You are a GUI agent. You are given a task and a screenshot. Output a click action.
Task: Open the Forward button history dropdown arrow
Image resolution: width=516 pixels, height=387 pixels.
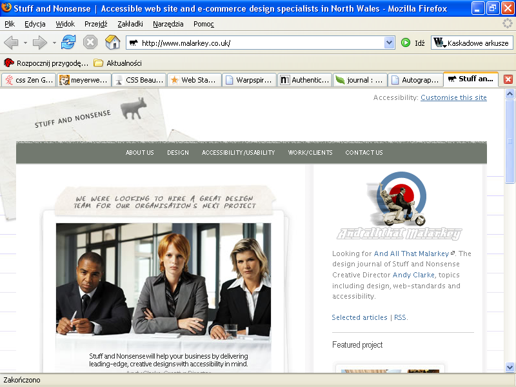[54, 43]
